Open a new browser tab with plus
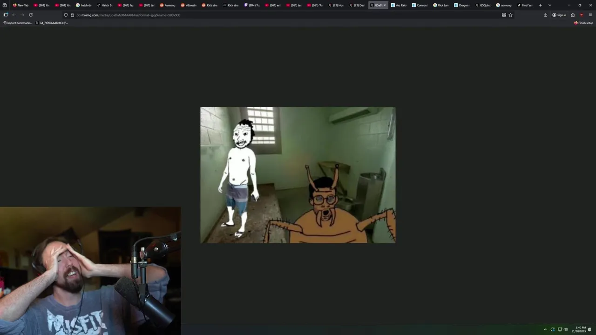Viewport: 596px width, 335px height. coord(541,5)
